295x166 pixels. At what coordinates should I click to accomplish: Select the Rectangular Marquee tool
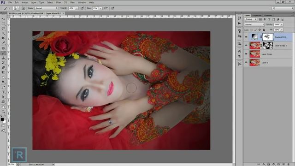point(3,24)
